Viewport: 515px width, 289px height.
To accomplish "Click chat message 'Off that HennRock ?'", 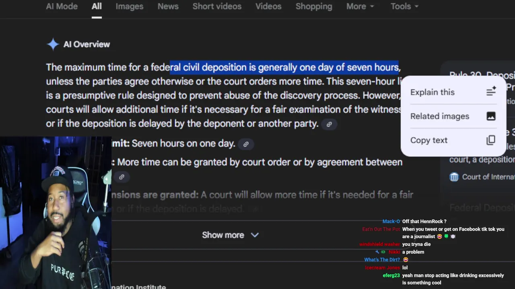I will (424, 222).
